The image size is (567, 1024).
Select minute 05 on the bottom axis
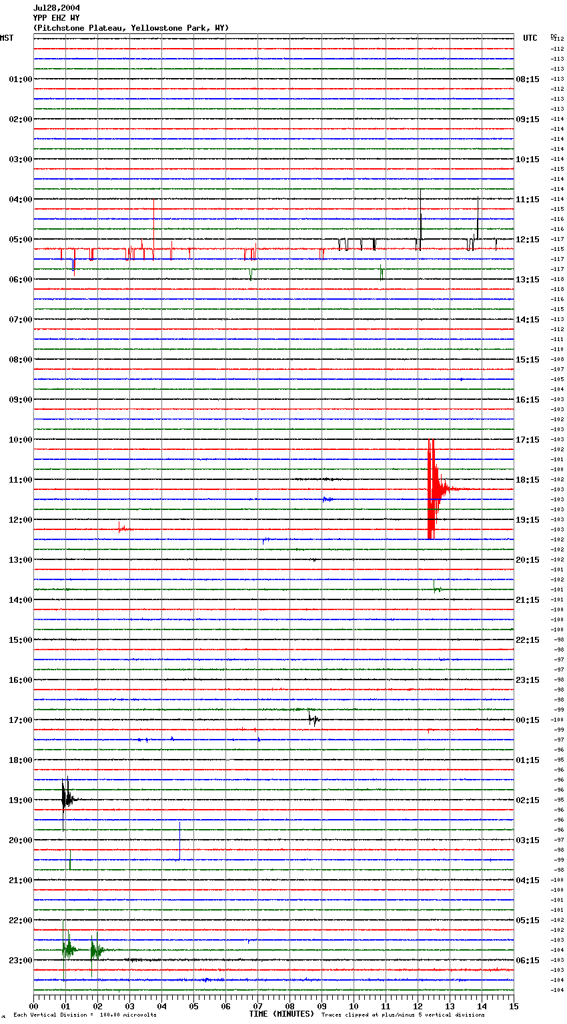[x=193, y=1007]
